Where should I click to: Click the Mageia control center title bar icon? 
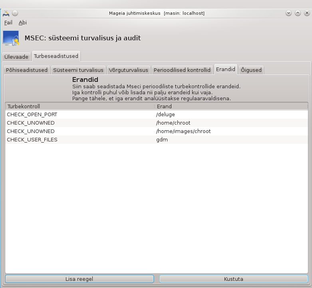pos(6,13)
